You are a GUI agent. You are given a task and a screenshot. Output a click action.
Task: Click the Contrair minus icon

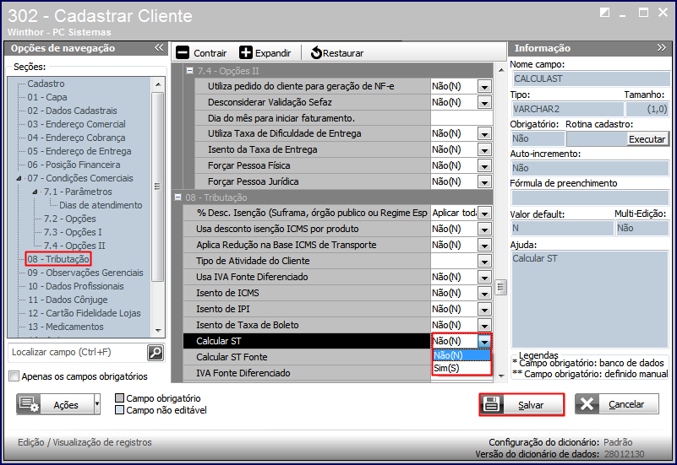[x=183, y=52]
